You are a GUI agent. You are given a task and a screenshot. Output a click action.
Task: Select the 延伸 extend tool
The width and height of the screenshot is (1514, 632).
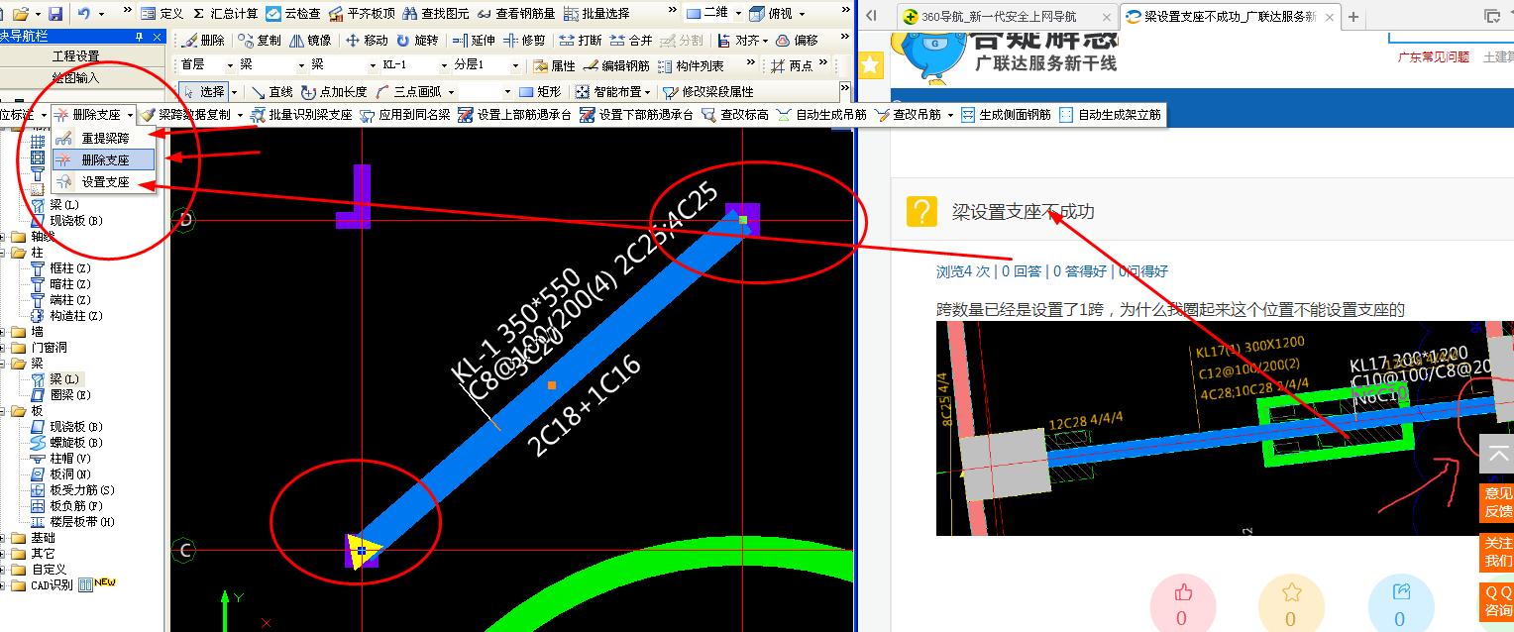(472, 41)
